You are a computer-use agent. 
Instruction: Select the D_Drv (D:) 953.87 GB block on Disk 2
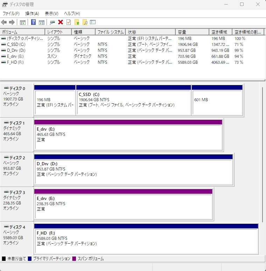[x=133, y=169]
